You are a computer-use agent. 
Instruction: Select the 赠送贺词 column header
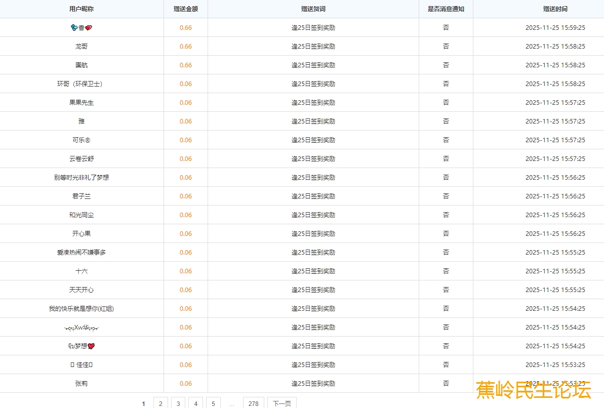click(313, 9)
